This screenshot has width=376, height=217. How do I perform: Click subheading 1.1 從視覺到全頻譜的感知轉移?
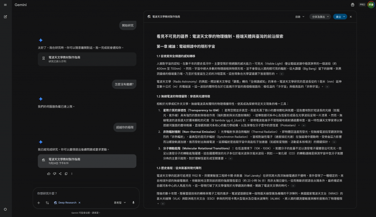tap(176, 56)
